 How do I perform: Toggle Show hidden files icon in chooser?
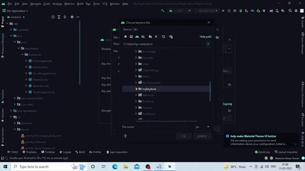click(x=171, y=37)
